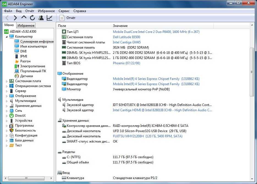Image resolution: width=257 pixels, height=184 pixels.
Task: Expand the Сервер tree node
Action: pos(7,91)
